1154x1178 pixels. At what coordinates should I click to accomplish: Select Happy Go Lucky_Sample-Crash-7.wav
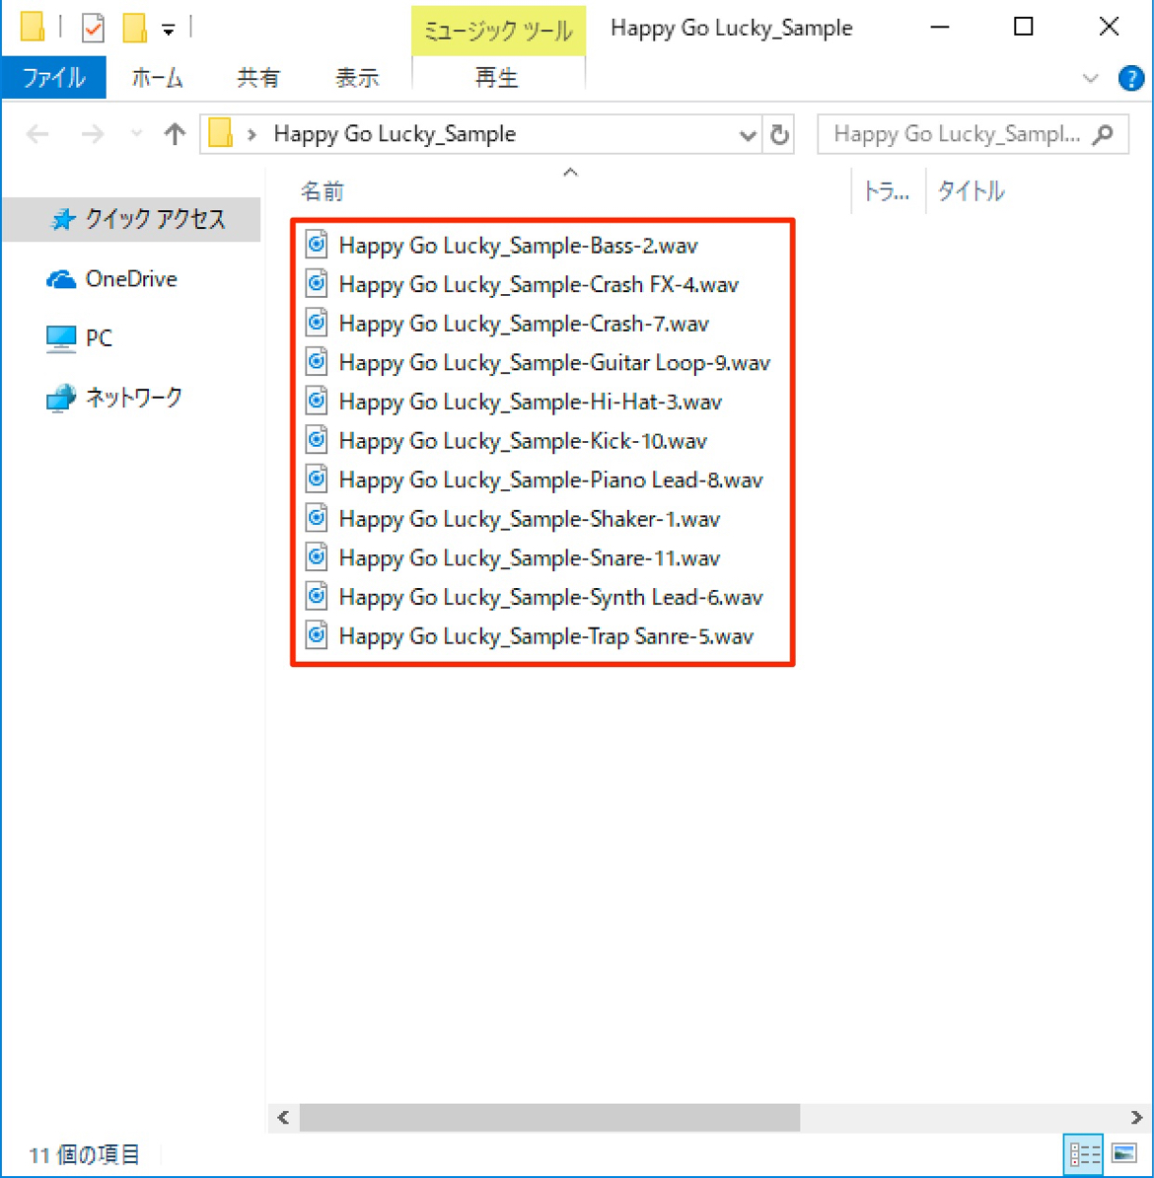pyautogui.click(x=524, y=323)
